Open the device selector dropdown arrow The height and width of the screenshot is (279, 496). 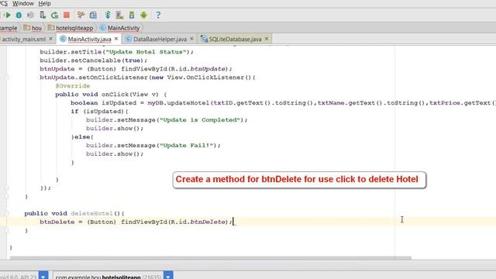pyautogui.click(x=43, y=276)
